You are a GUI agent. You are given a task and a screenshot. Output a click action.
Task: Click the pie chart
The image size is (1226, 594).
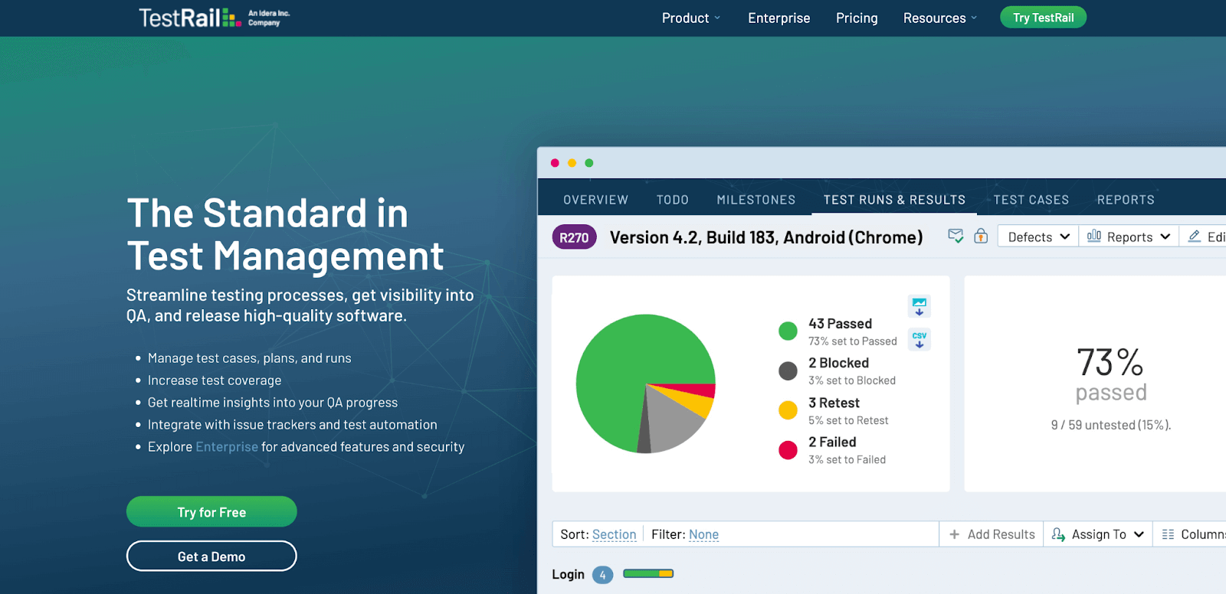(x=646, y=383)
